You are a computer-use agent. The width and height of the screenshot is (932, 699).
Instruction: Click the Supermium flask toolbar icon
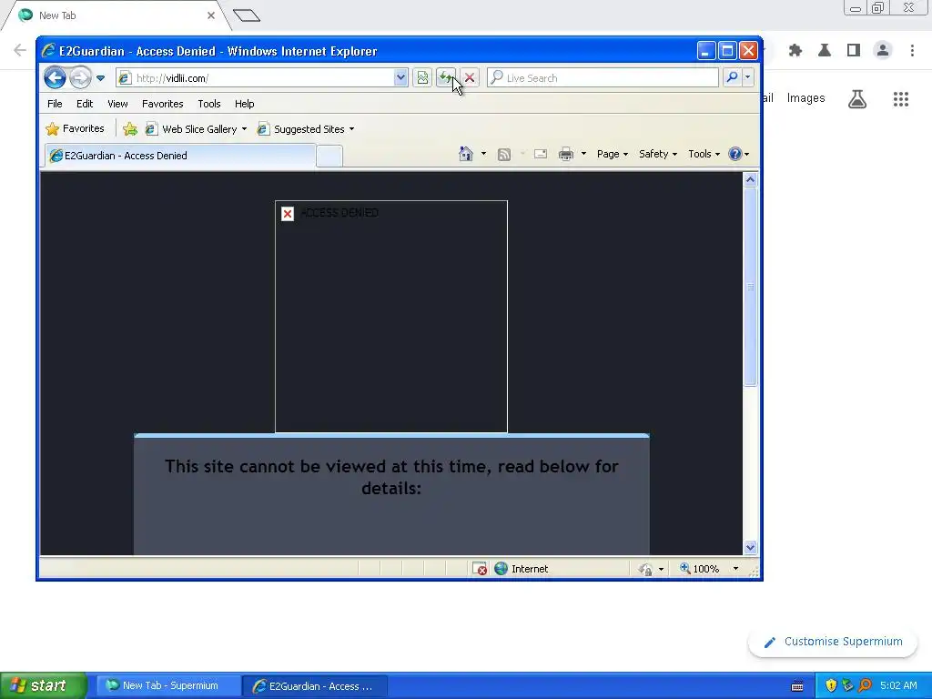point(825,51)
